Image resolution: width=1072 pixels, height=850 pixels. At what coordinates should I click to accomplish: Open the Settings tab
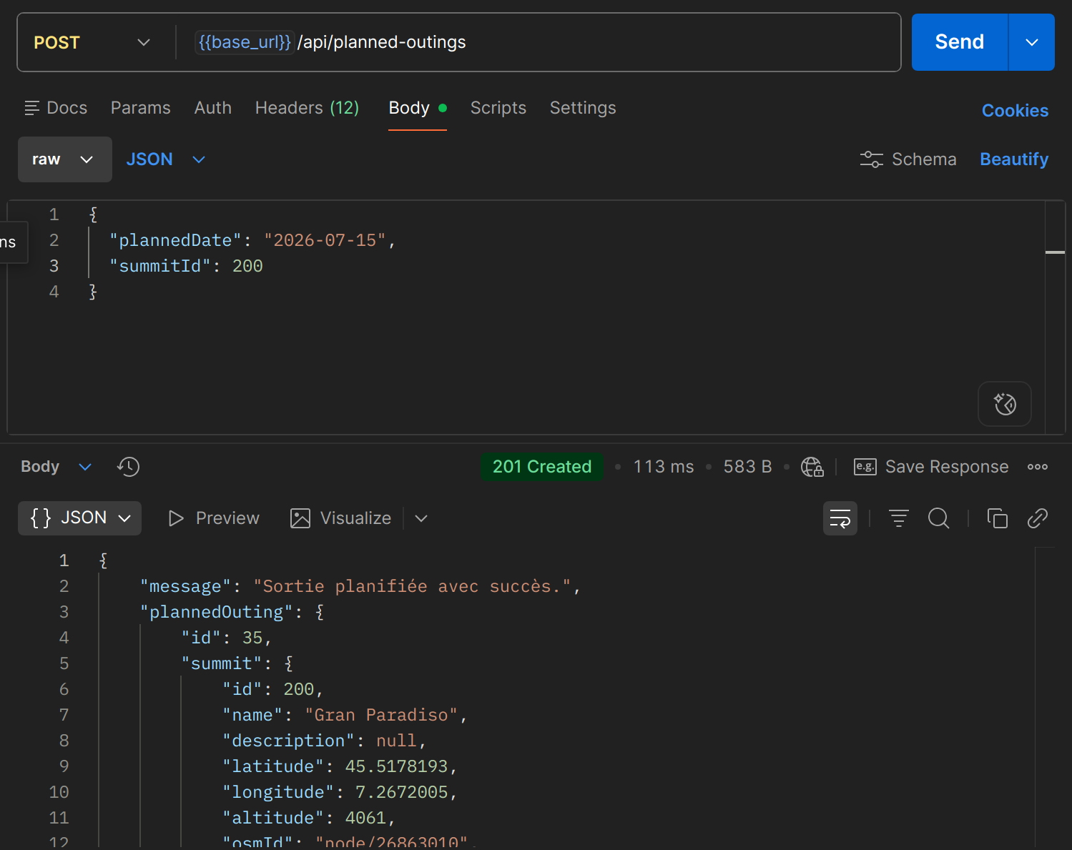click(x=583, y=108)
